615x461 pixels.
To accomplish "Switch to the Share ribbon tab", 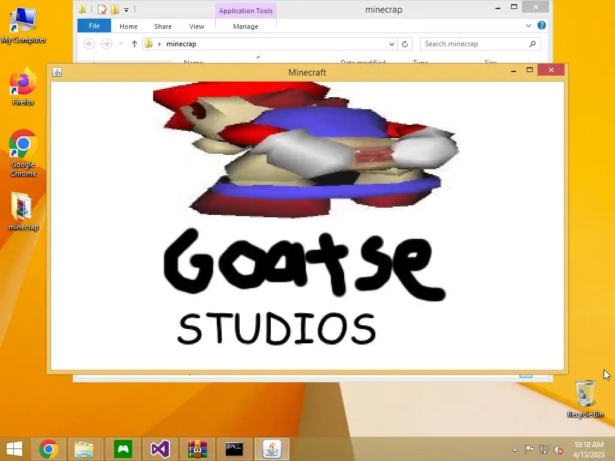I will tap(163, 26).
